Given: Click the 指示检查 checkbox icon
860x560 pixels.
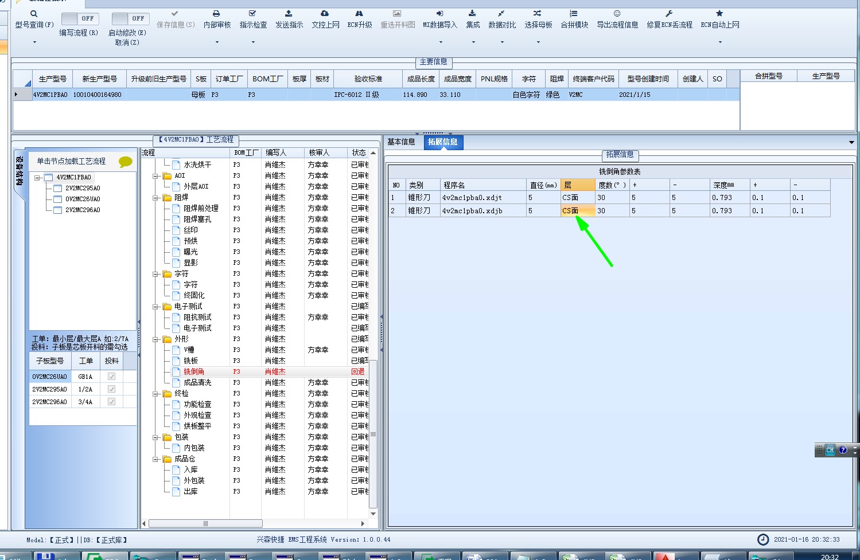Looking at the screenshot, I should point(252,13).
